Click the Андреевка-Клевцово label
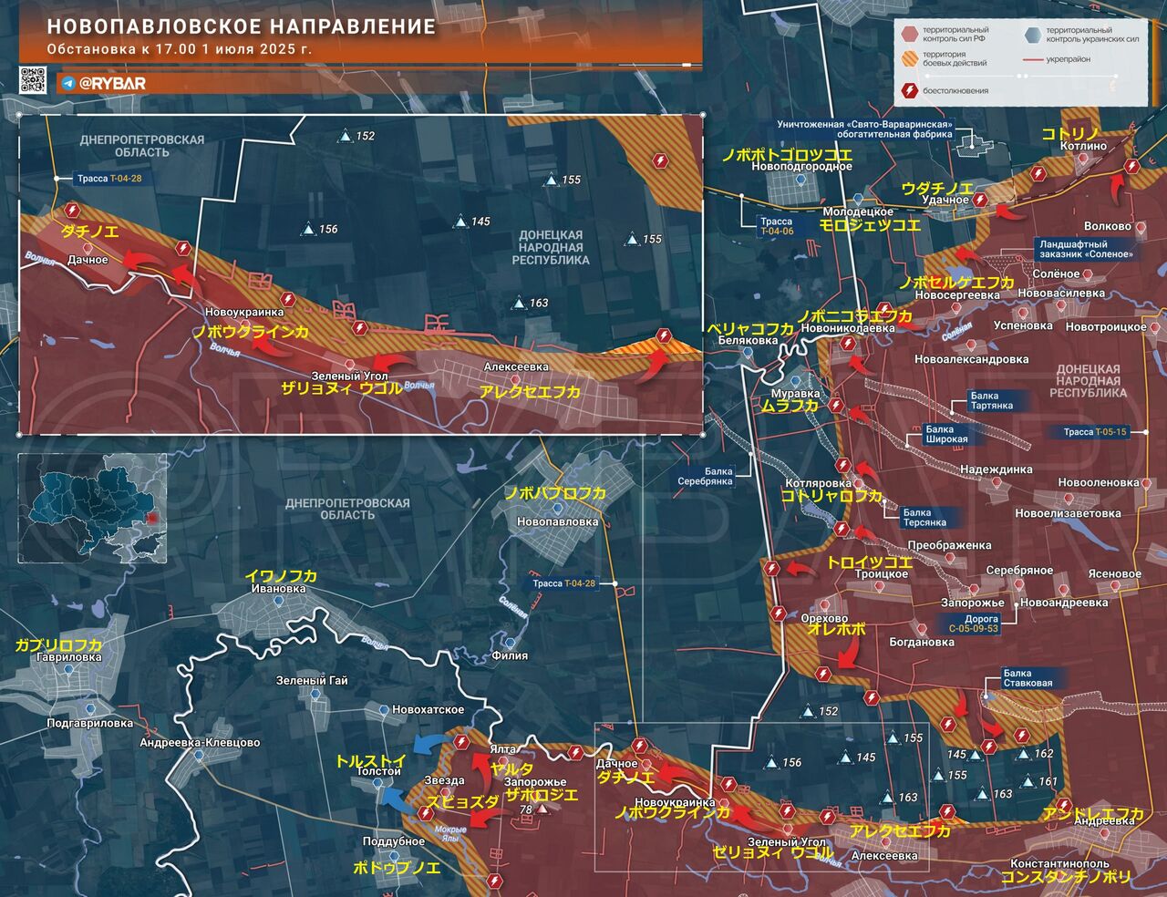 pyautogui.click(x=200, y=743)
